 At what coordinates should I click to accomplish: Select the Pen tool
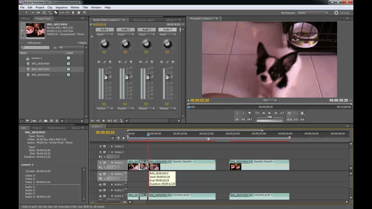[x=73, y=12]
